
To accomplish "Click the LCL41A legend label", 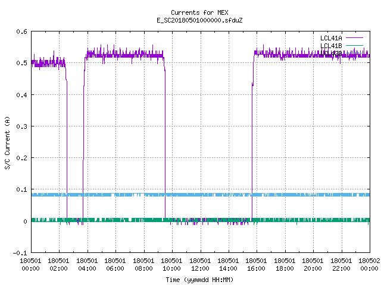I will 331,38.
